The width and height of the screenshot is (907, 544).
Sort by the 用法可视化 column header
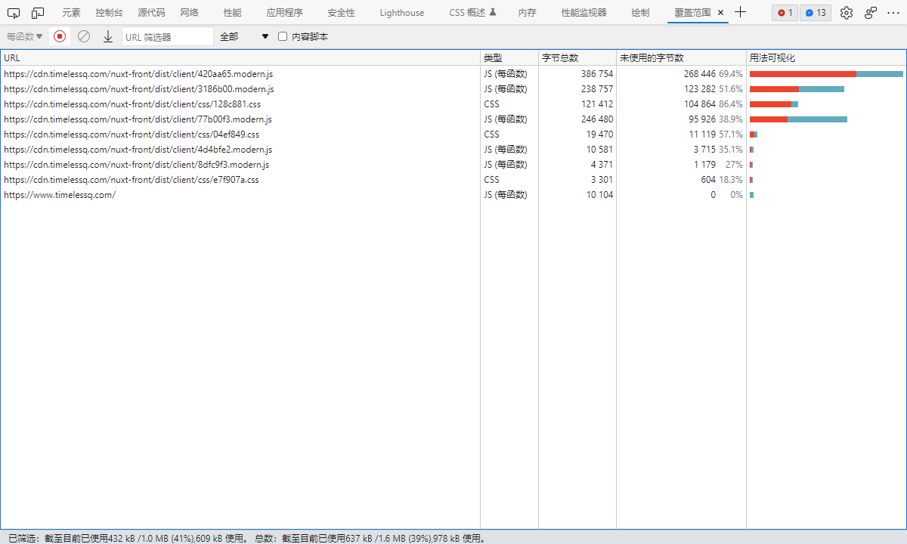point(826,58)
